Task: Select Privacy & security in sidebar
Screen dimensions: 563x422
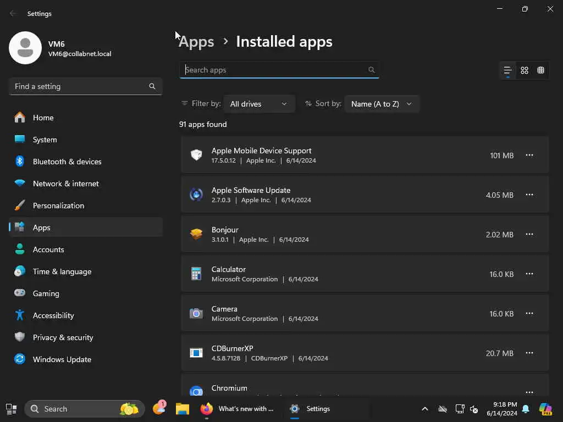Action: coord(63,337)
